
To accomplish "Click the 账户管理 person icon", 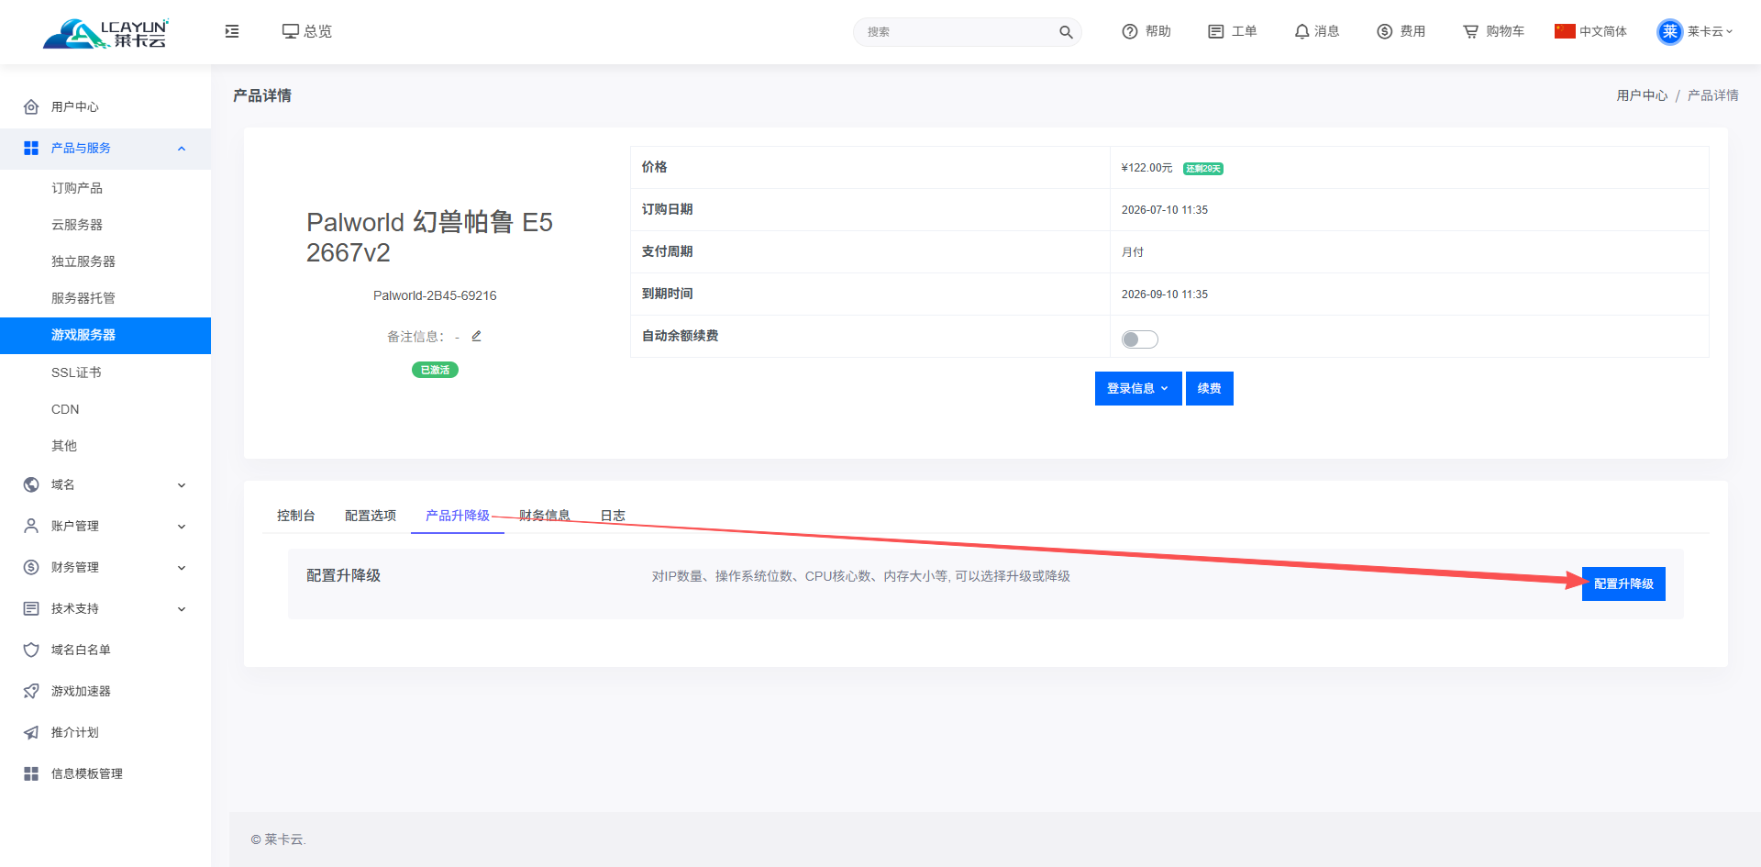I will [x=31, y=526].
